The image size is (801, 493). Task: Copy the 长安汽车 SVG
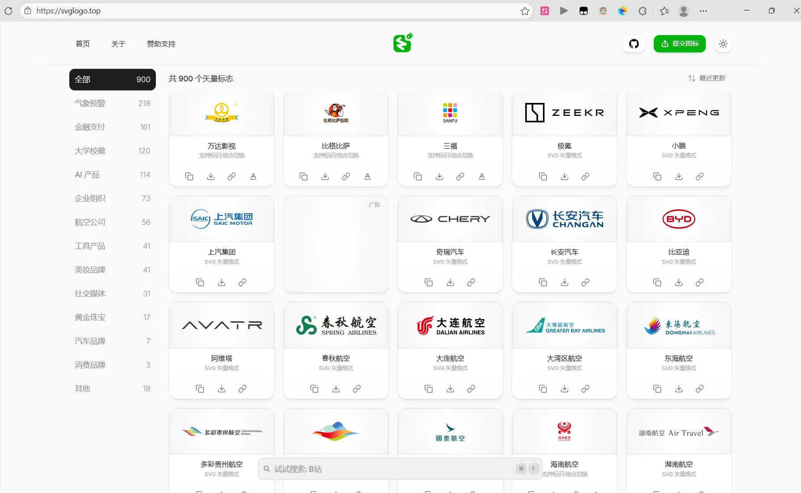pyautogui.click(x=543, y=282)
